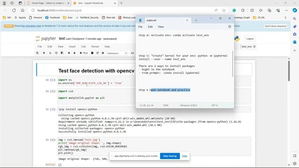Screen dimensions: 299x168
Task: Click the Jupyter logo
Action: [x=46, y=38]
